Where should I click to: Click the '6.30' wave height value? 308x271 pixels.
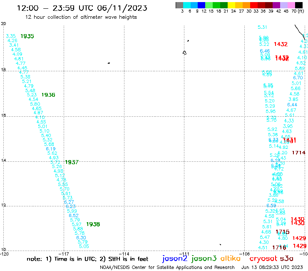click(x=81, y=238)
